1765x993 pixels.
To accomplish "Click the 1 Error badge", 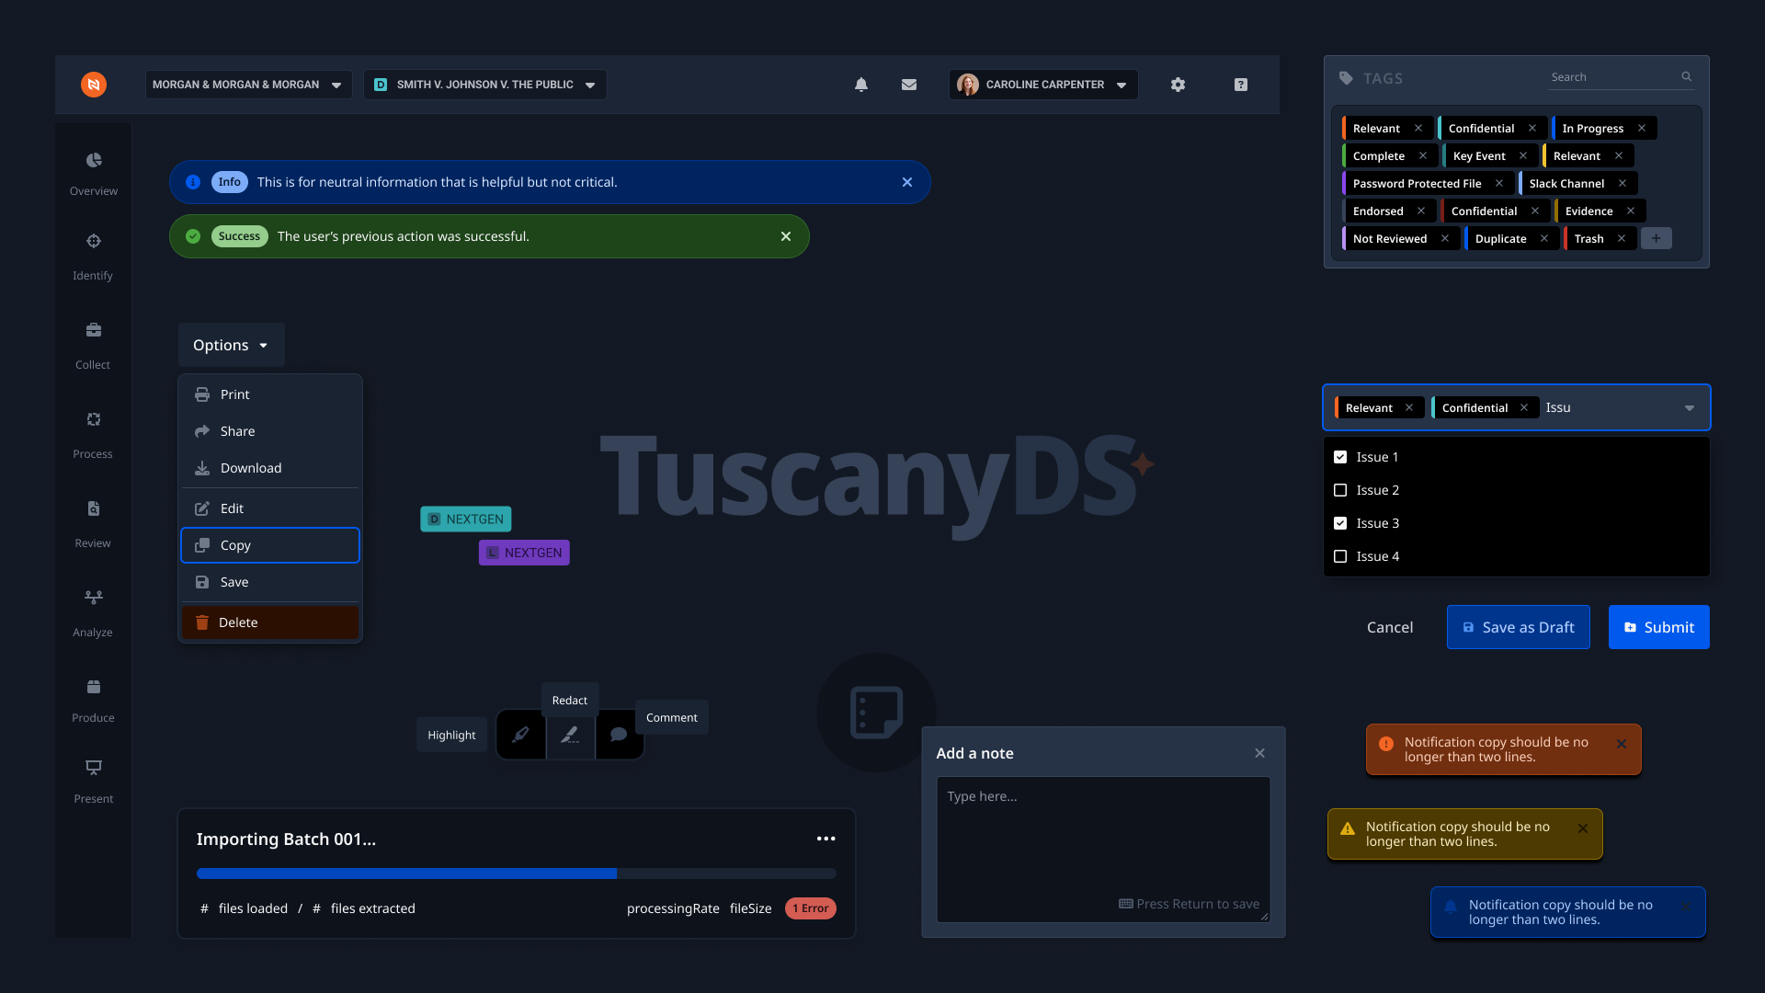I will (x=811, y=908).
